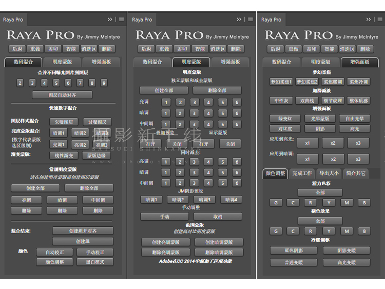Click the Y button under 褪色效果
Image resolution: width=385 pixels, height=289 pixels.
329,231
